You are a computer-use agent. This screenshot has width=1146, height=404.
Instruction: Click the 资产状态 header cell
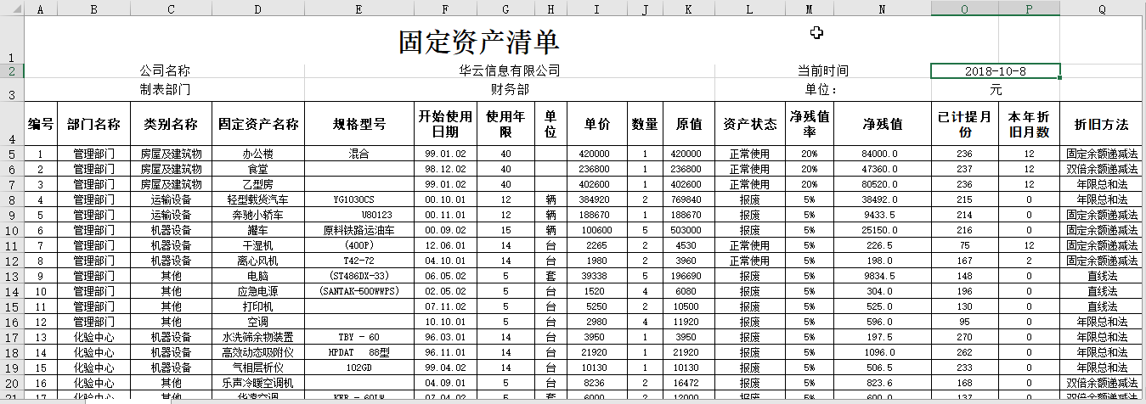(x=749, y=125)
